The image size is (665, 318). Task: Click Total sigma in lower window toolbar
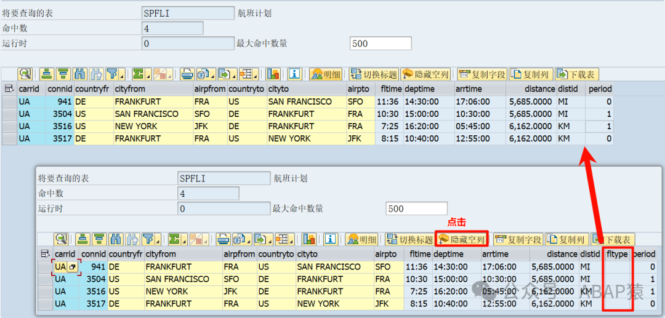coord(173,239)
